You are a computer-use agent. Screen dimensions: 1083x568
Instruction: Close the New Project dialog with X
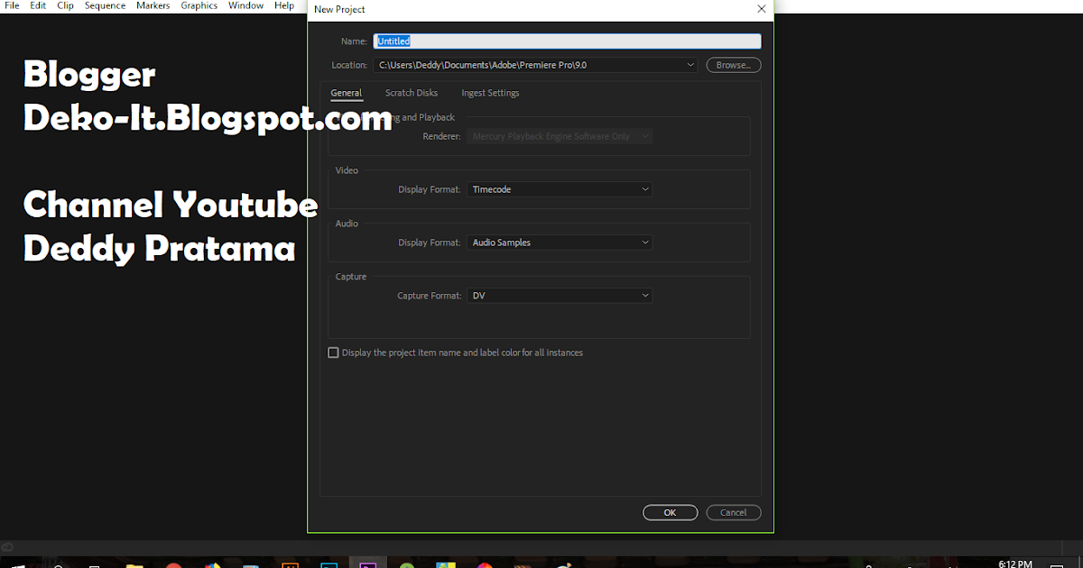(762, 9)
